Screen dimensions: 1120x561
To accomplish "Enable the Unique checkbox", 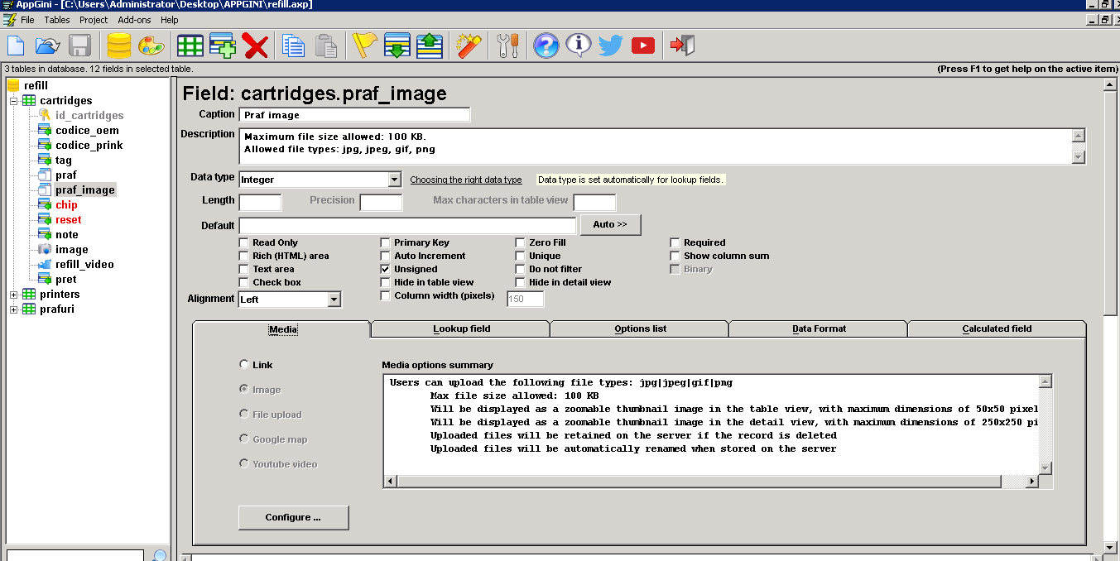I will click(x=520, y=256).
